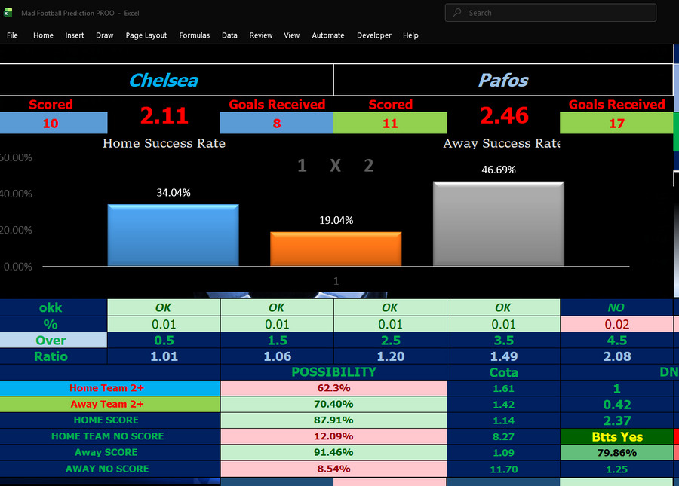
Task: Select the Review ribbon tab
Action: point(260,35)
